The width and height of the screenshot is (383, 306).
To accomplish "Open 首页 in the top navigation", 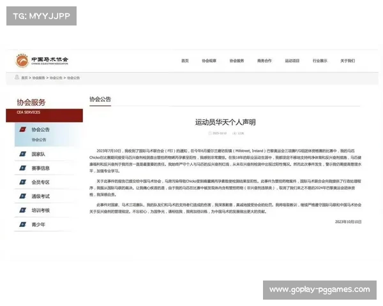I will [185, 61].
